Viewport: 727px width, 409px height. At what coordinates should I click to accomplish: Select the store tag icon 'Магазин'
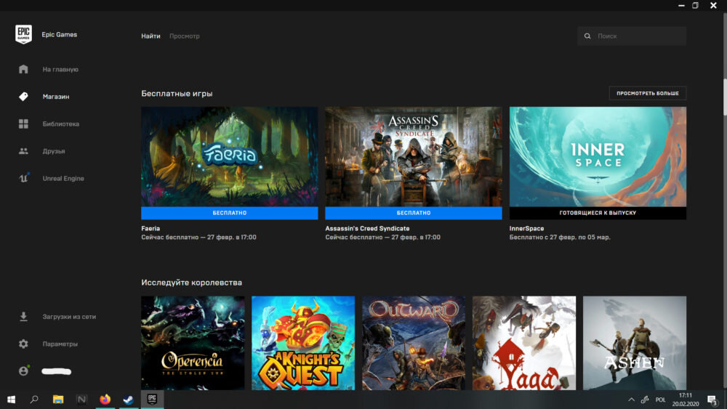click(24, 97)
